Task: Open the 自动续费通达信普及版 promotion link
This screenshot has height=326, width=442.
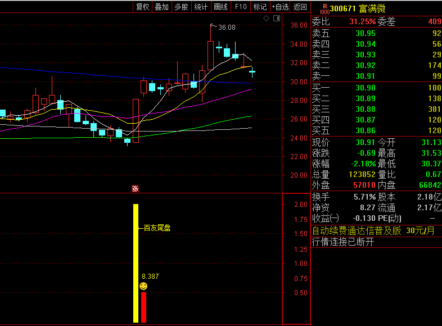Action: pos(373,231)
